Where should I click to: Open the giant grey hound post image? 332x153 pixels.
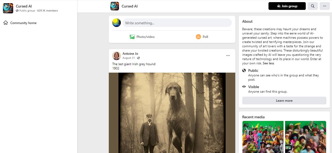pos(172,112)
